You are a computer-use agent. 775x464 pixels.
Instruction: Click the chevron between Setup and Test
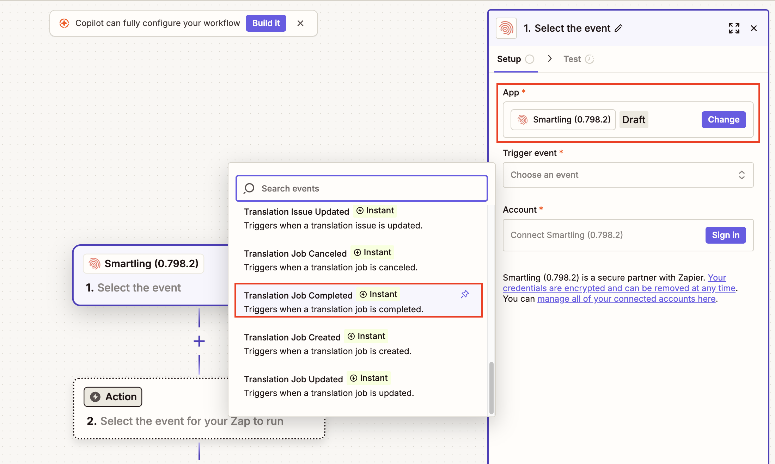[550, 59]
